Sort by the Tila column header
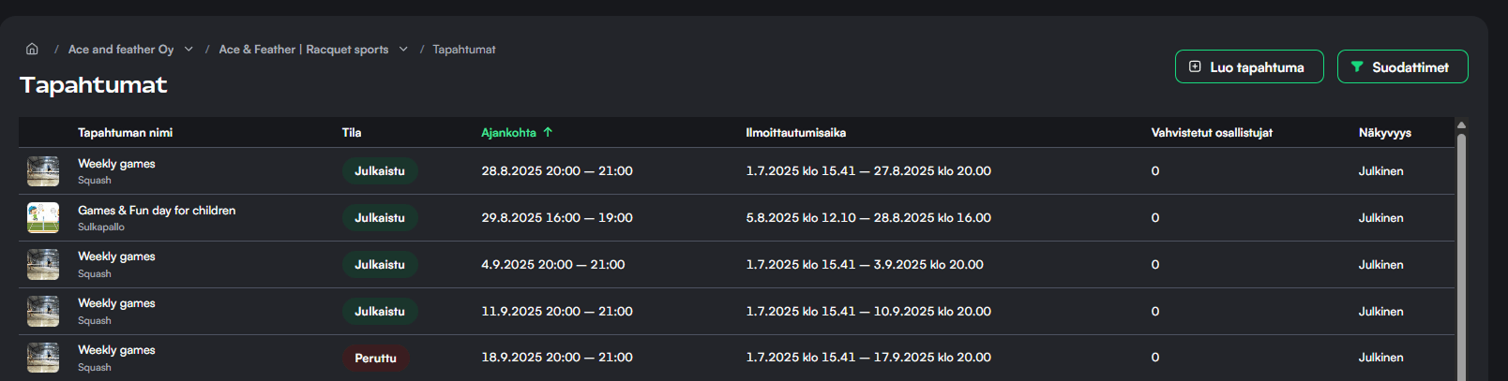Viewport: 1508px width, 381px height. [x=352, y=133]
